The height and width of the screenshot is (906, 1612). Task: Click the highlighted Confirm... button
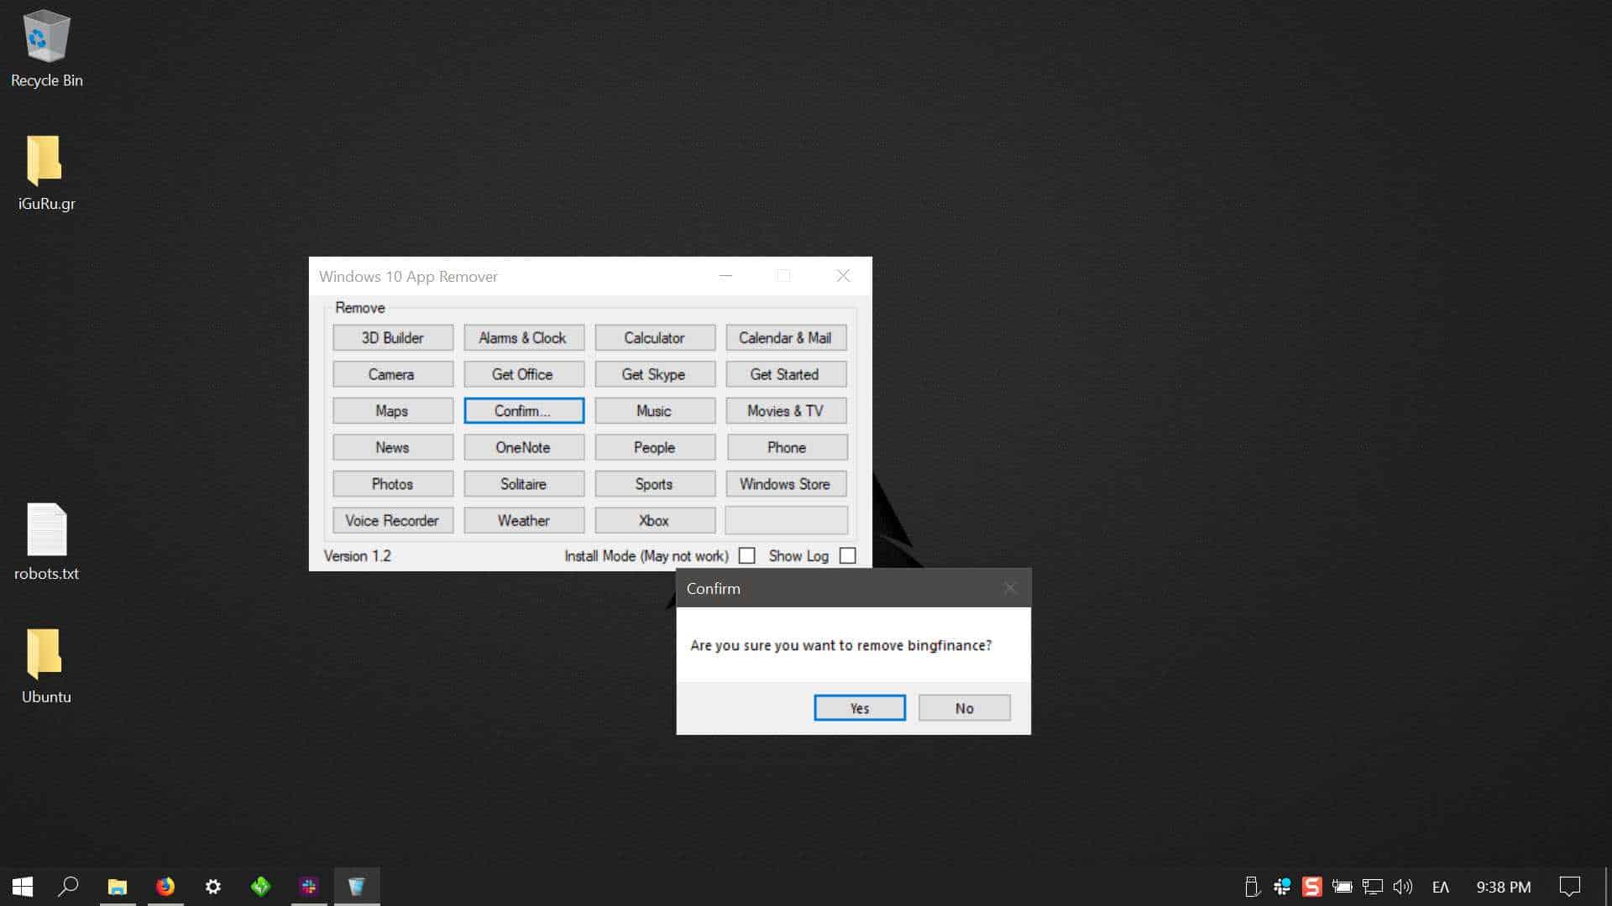523,411
